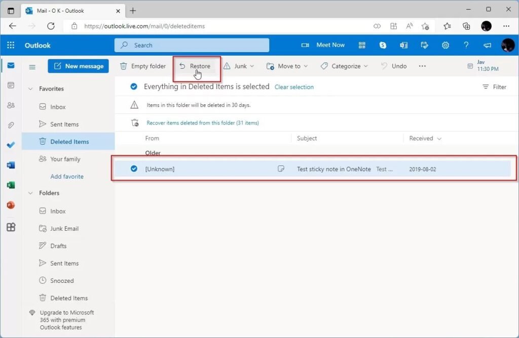The width and height of the screenshot is (519, 338).
Task: Open the Office apps pane in header
Action: coord(403,45)
